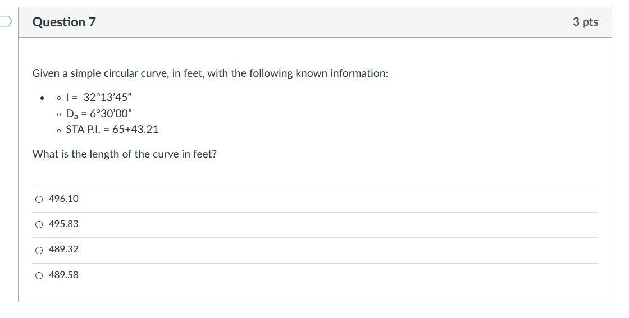Choose the 495.83 radio button
Screen dimensions: 629x318
pos(39,224)
